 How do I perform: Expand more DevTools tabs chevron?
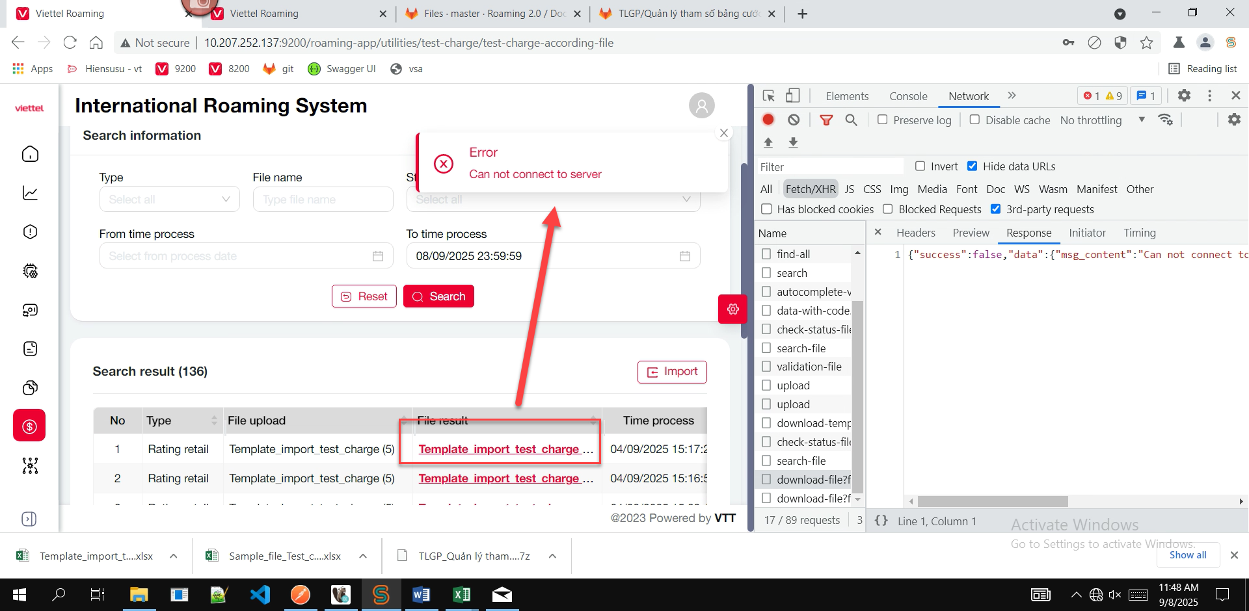(x=1012, y=96)
